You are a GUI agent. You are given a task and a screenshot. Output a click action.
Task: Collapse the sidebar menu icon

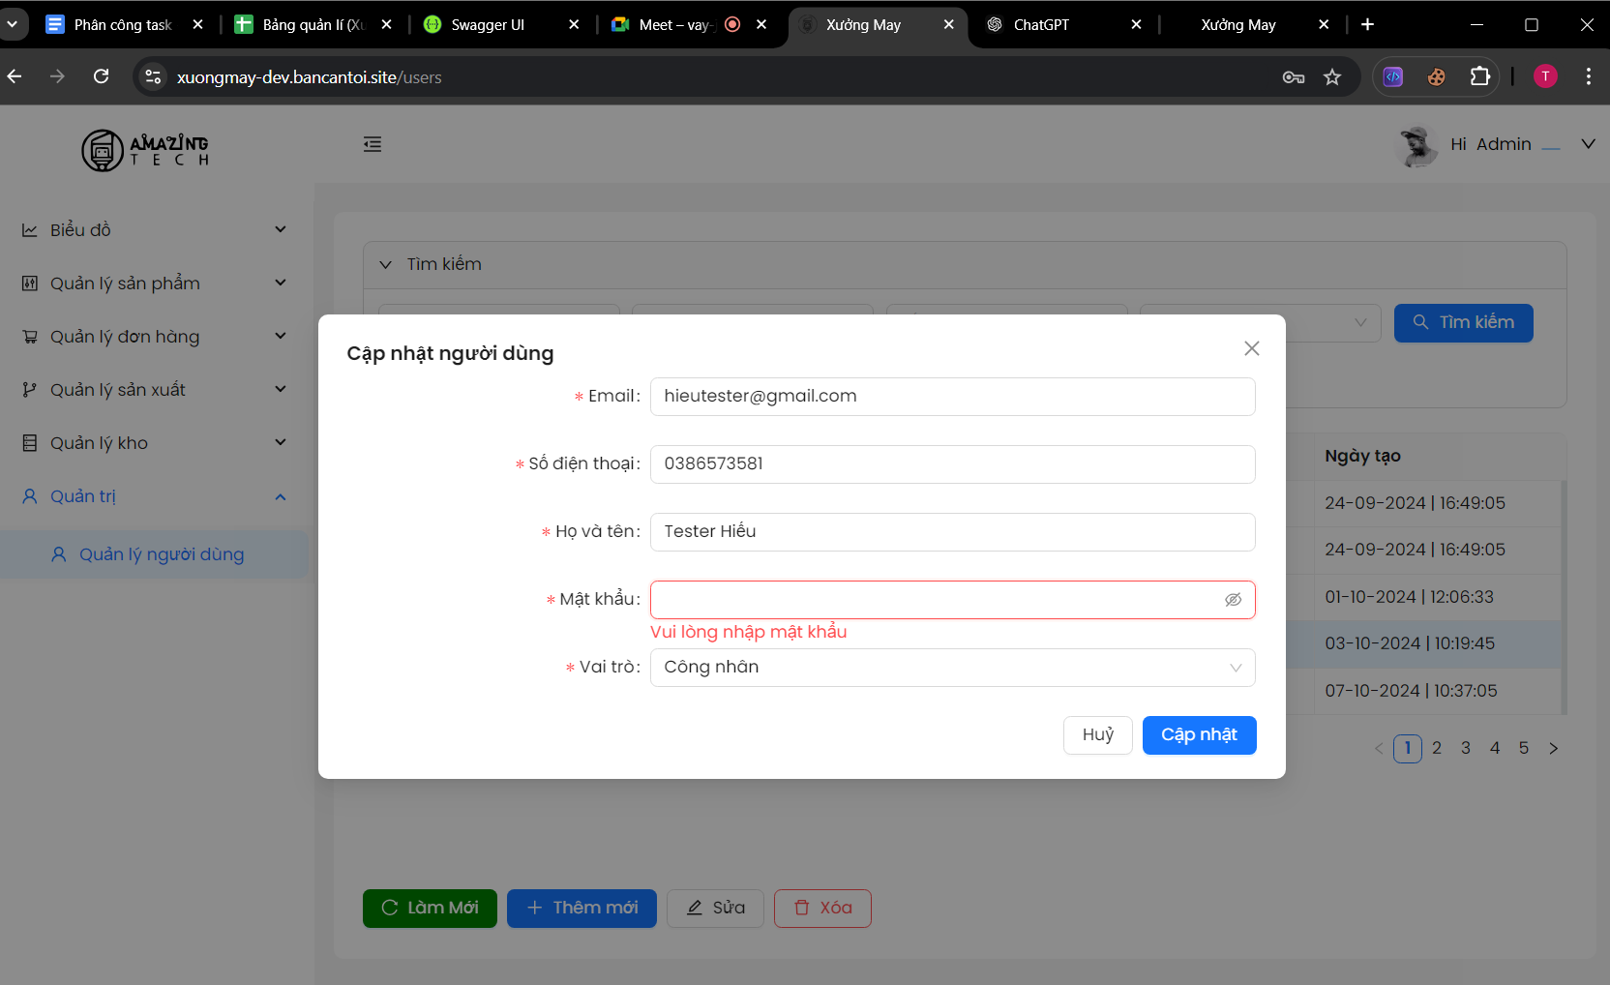click(x=373, y=144)
